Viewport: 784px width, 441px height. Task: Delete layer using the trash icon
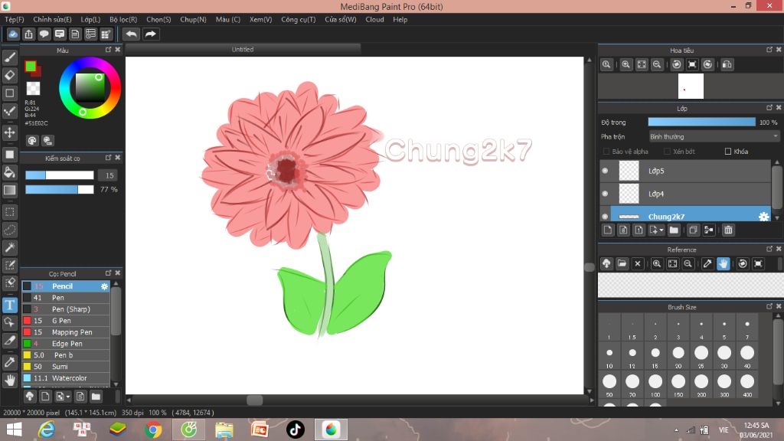click(728, 230)
